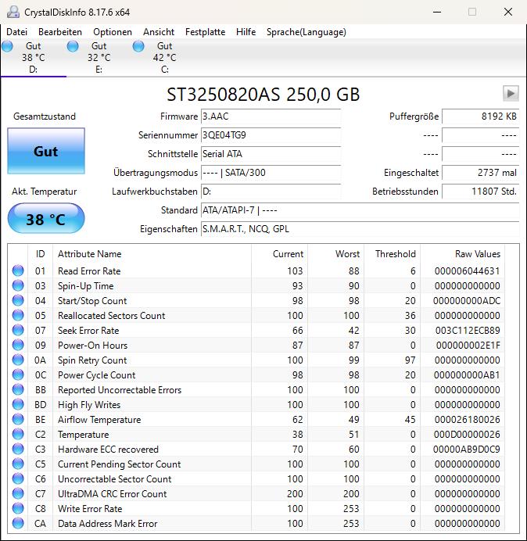Screen dimensions: 527x541
Task: Select the Airflow Temperature attribute name
Action: point(99,420)
